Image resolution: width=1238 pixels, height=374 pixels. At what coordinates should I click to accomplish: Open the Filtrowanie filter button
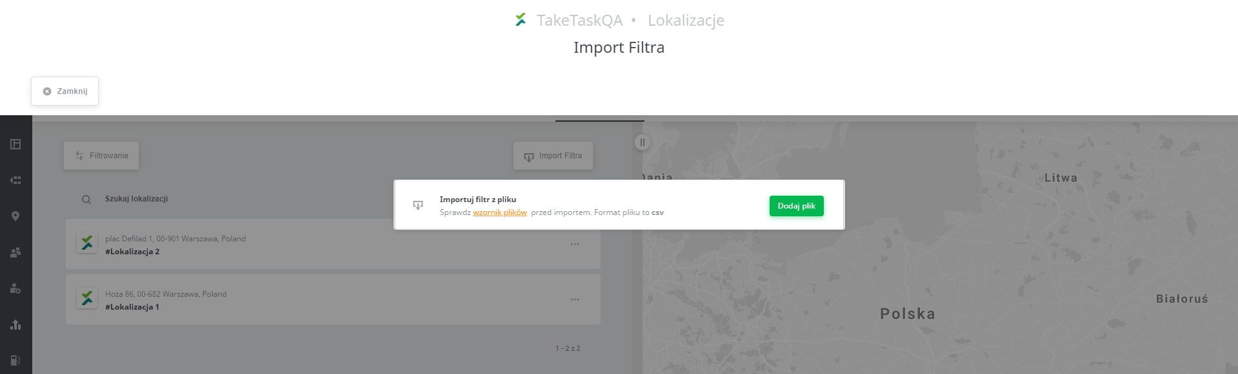click(101, 156)
